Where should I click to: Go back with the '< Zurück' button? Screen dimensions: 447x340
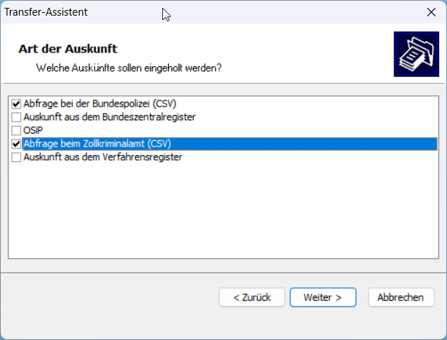[x=251, y=297]
